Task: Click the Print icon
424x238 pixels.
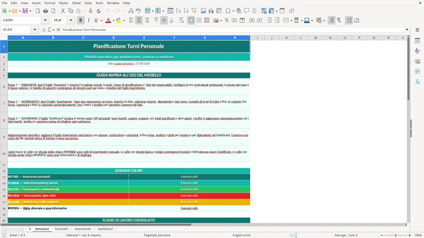Action: pos(46,11)
